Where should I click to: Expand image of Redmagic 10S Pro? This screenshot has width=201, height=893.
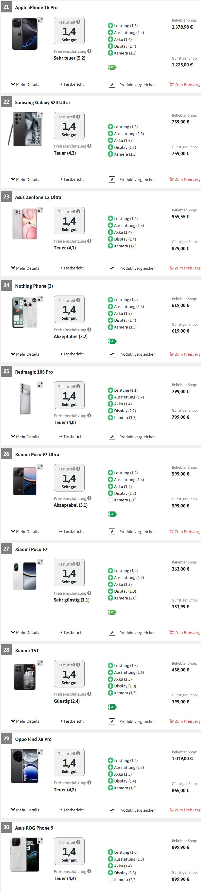(41, 385)
